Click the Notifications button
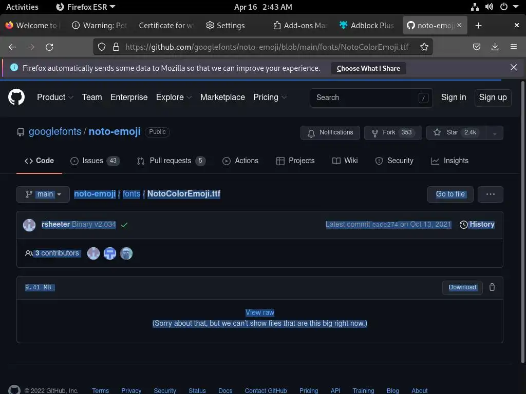526x394 pixels. [x=330, y=133]
